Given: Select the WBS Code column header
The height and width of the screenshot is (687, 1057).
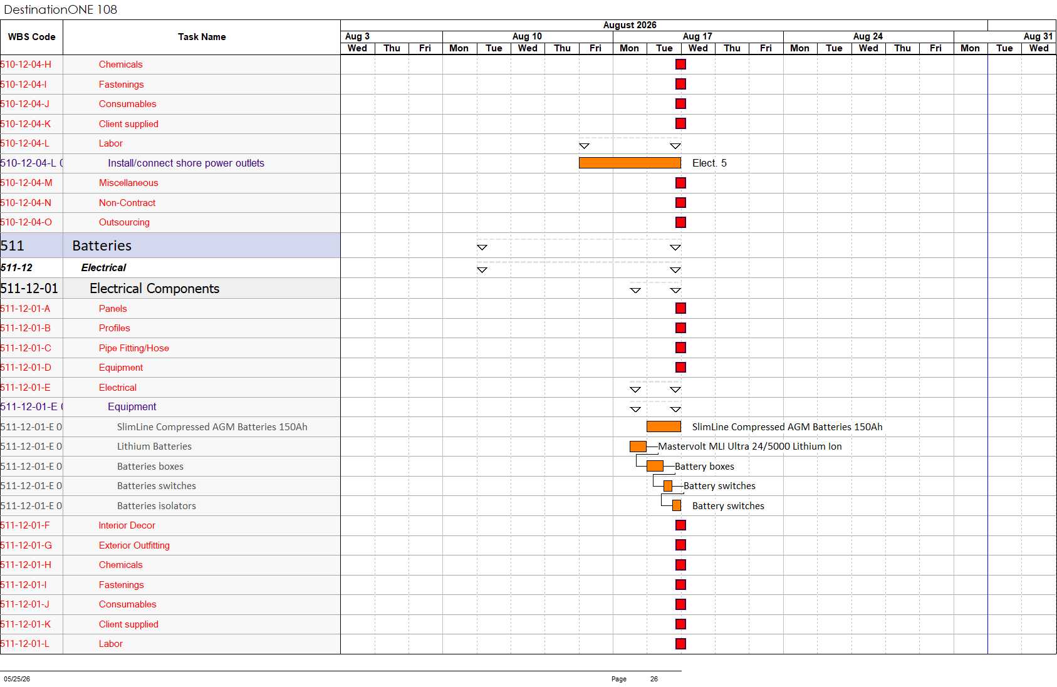Looking at the screenshot, I should pyautogui.click(x=31, y=37).
